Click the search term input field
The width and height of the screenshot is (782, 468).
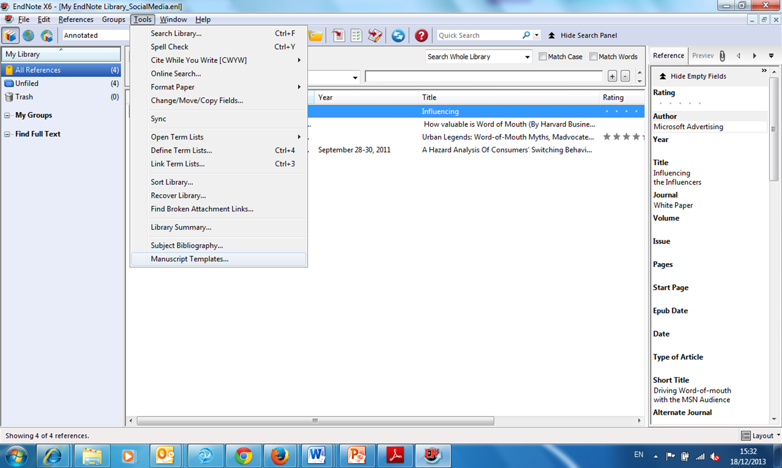[484, 76]
